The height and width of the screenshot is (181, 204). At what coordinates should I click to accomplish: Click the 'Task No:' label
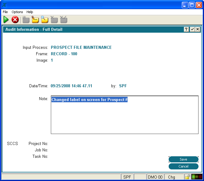click(40, 156)
